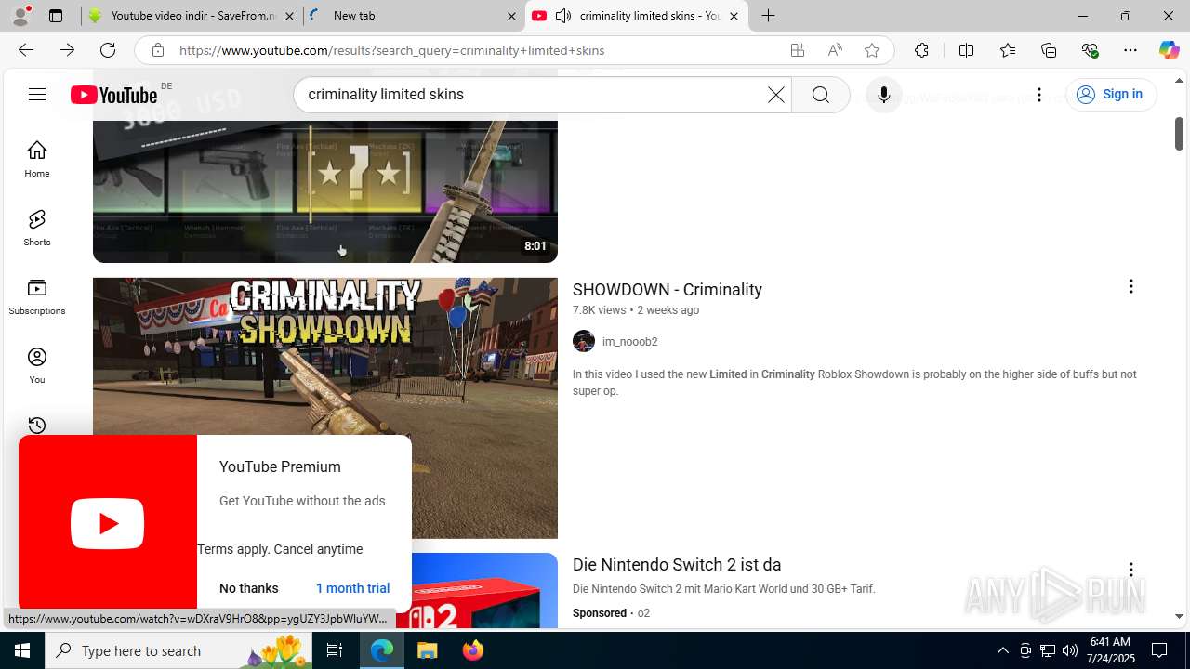Open Favorites list icon
This screenshot has width=1190, height=669.
(x=1008, y=50)
